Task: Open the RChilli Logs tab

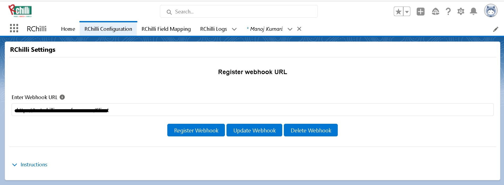Action: coord(214,29)
